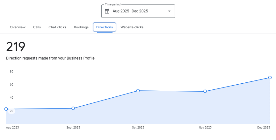The width and height of the screenshot is (276, 140).
Task: Select the Oct 2025 chart point
Action: 138,91
